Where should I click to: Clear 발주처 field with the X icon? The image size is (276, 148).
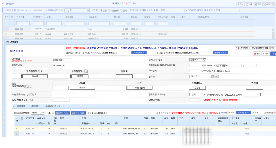coord(217,76)
